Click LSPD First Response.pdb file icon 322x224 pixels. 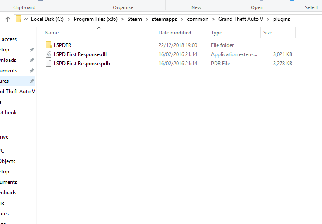[48, 64]
